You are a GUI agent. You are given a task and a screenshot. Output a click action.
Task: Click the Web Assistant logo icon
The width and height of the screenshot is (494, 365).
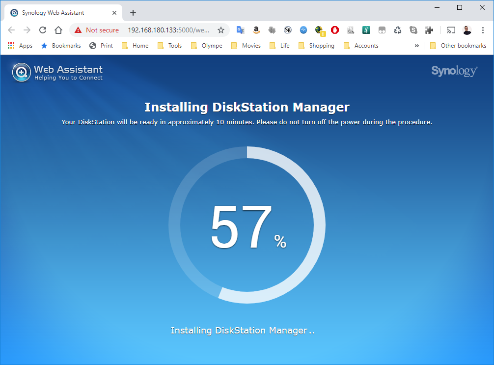coord(22,72)
